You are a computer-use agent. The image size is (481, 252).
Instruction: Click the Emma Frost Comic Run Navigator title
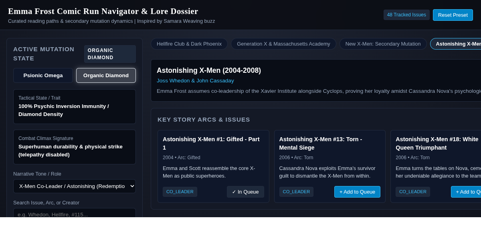[103, 11]
